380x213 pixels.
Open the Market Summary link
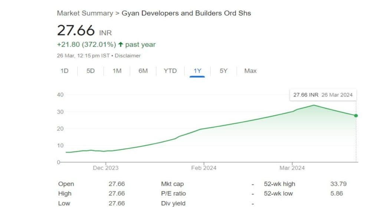(85, 13)
